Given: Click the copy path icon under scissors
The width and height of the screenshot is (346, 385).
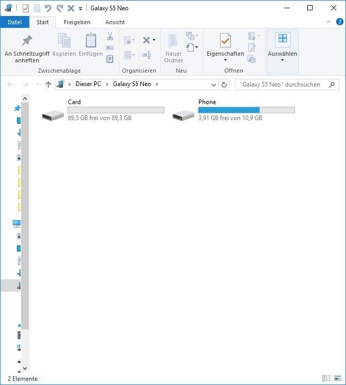Looking at the screenshot, I should pyautogui.click(x=110, y=47).
